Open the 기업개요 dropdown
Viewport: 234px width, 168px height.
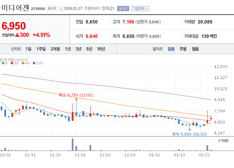tap(140, 8)
